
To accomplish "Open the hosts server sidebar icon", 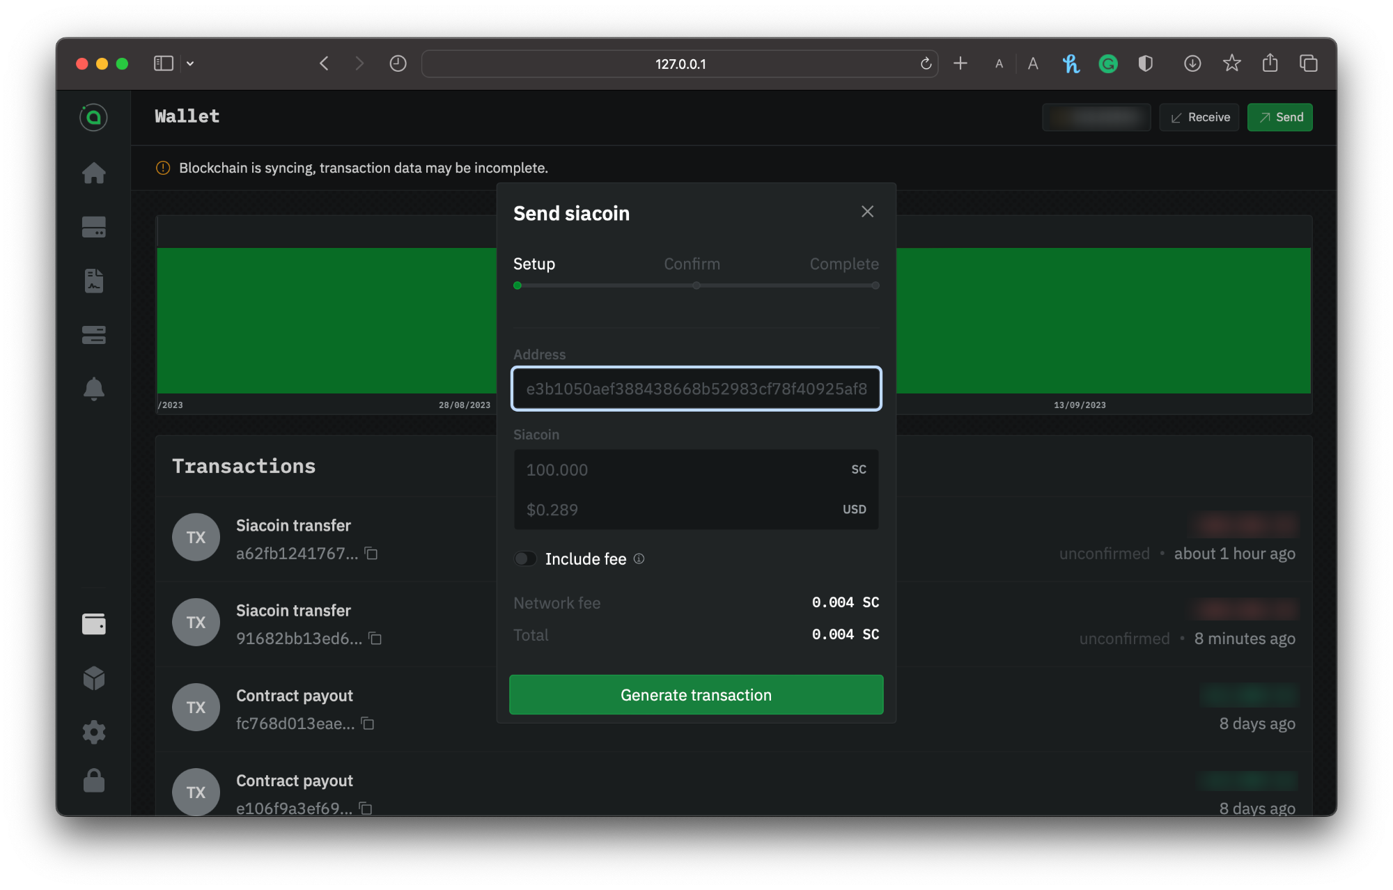I will [x=93, y=335].
